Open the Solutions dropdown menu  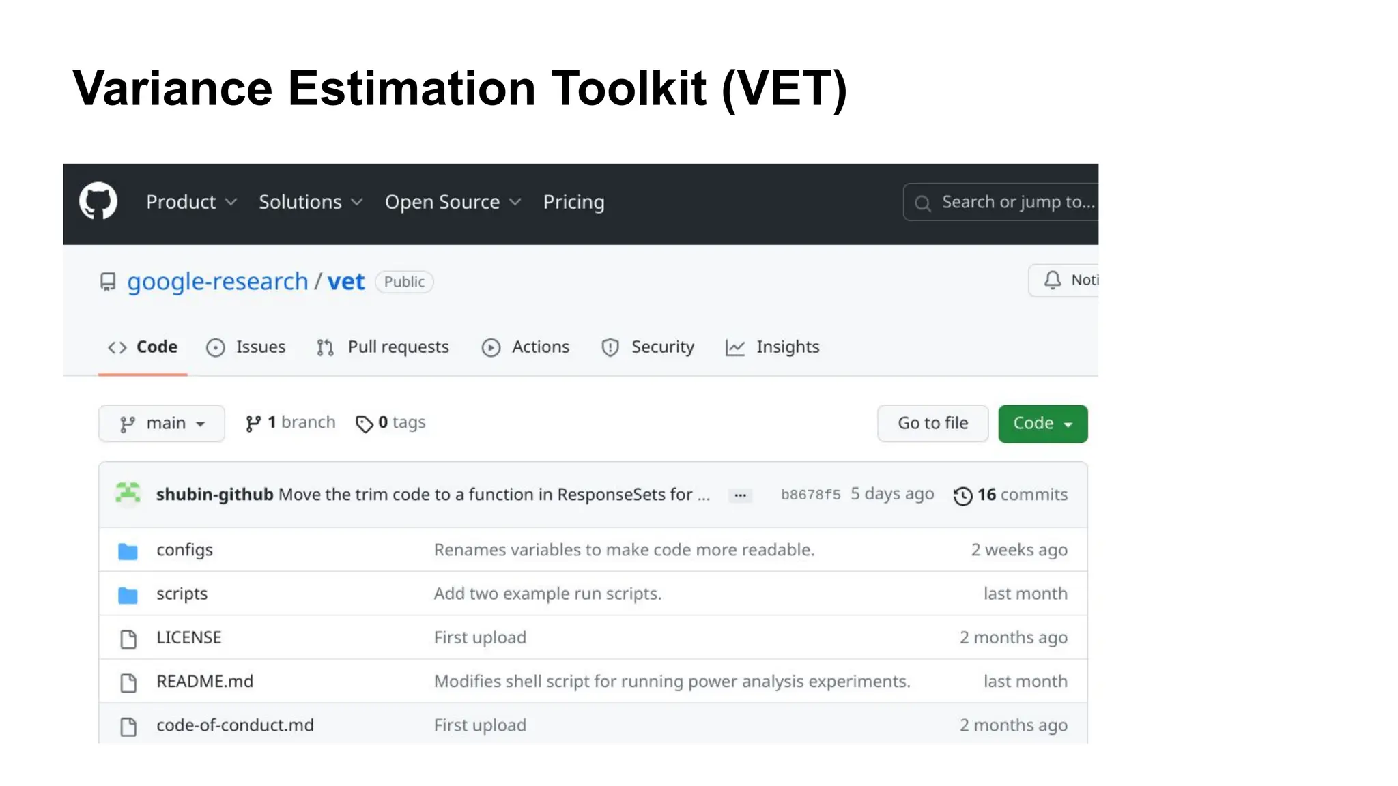311,202
